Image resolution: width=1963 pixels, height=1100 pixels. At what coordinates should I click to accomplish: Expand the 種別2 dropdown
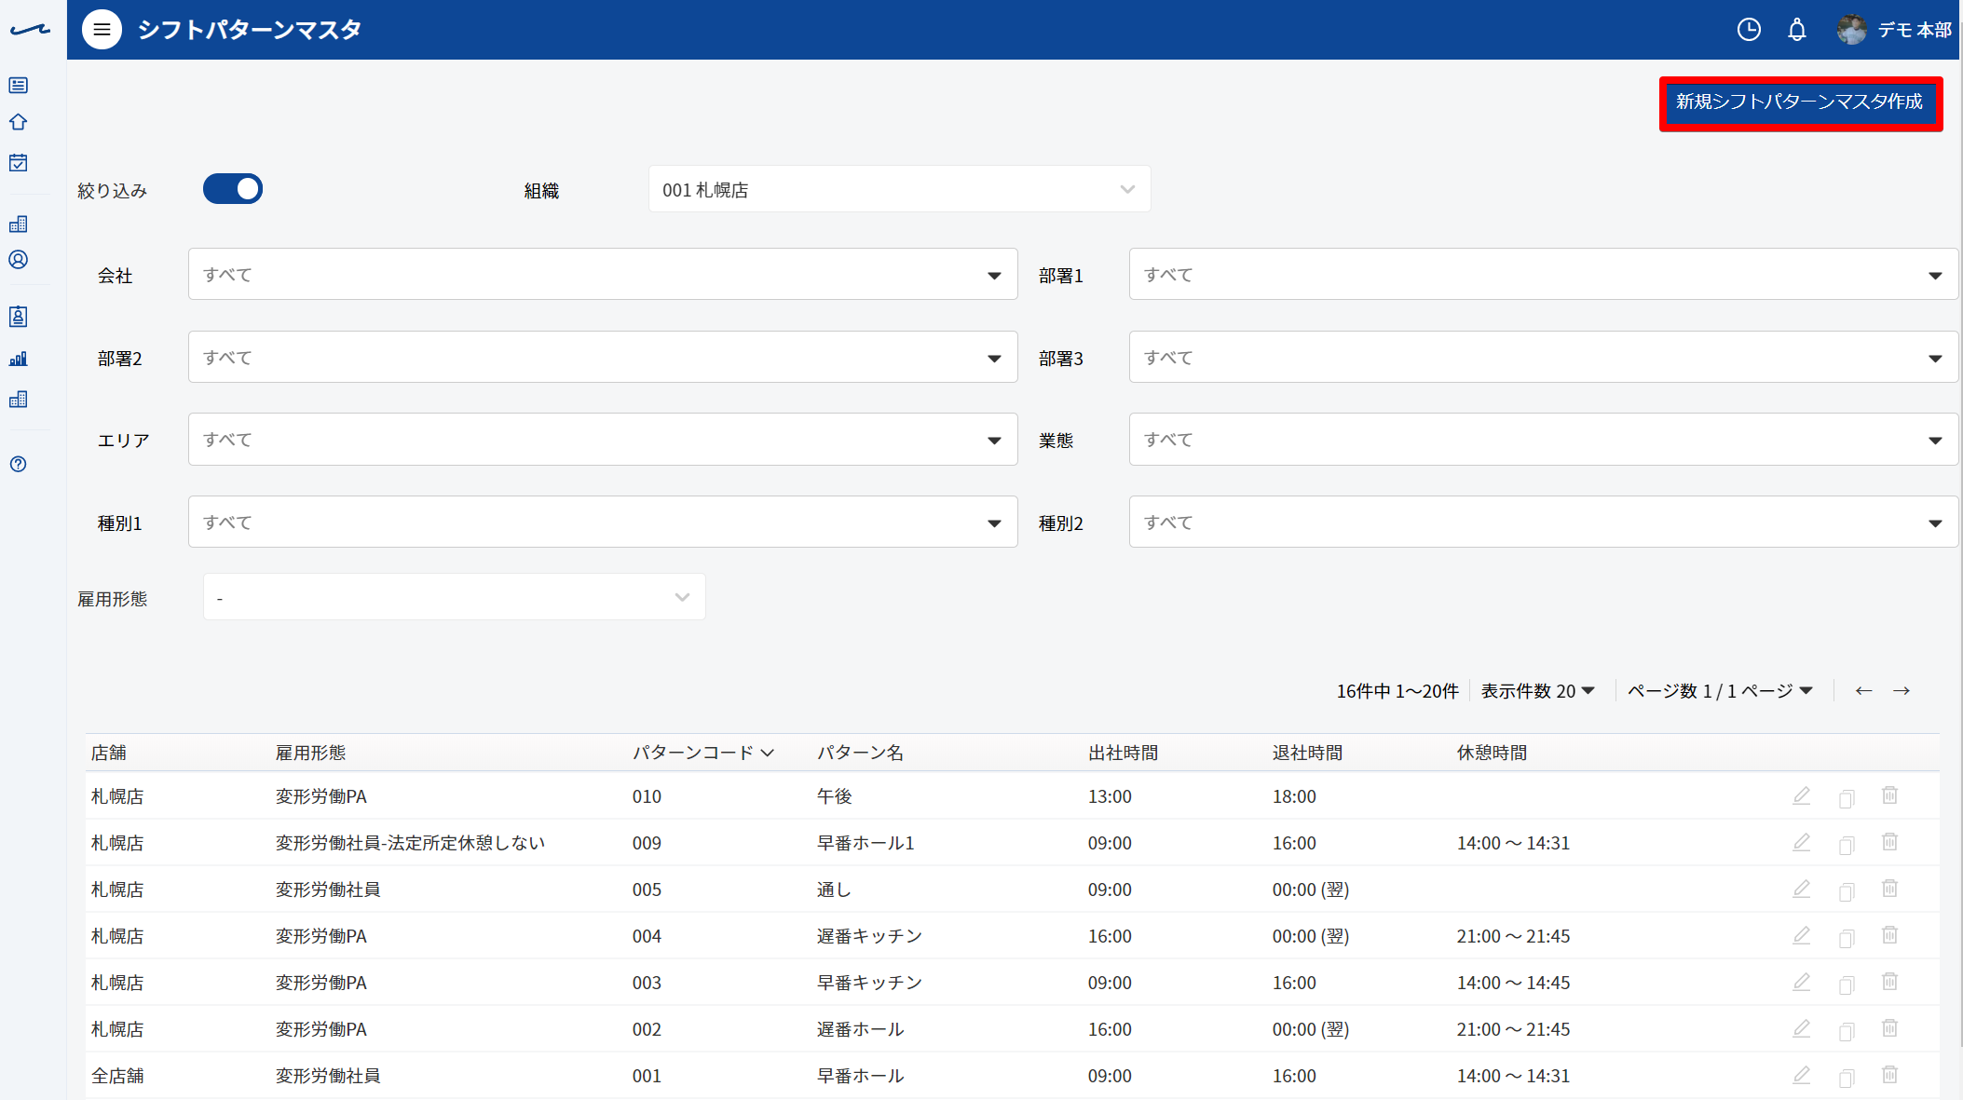1543,523
